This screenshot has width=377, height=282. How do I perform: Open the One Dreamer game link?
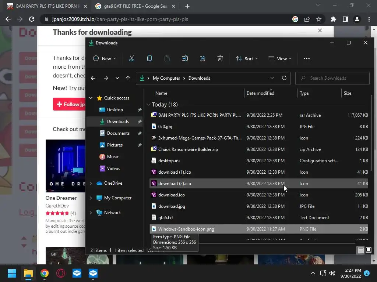point(61,198)
